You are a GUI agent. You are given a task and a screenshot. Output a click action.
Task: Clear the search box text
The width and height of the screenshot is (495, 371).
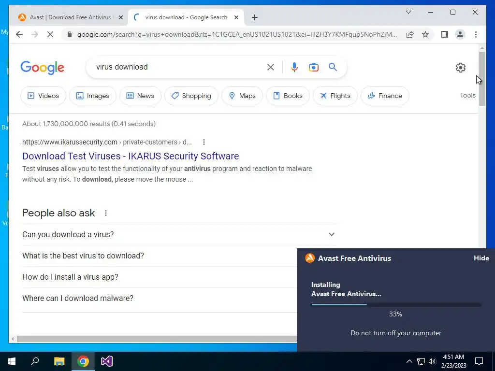click(271, 67)
